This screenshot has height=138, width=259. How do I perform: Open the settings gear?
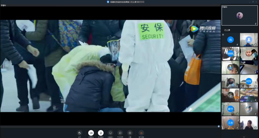130,133
